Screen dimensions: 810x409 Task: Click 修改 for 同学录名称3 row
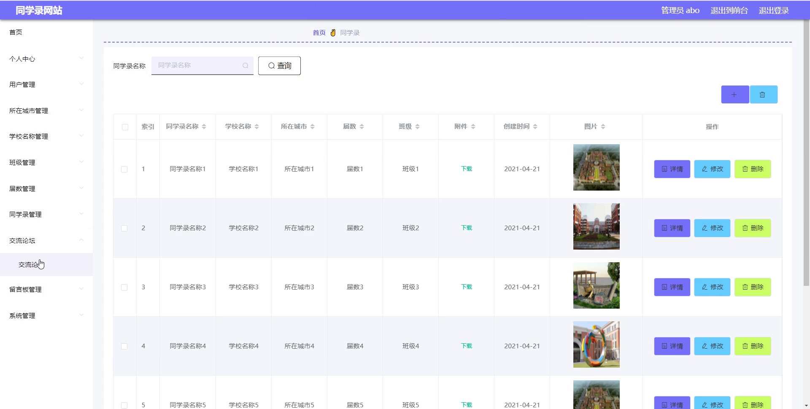click(712, 287)
